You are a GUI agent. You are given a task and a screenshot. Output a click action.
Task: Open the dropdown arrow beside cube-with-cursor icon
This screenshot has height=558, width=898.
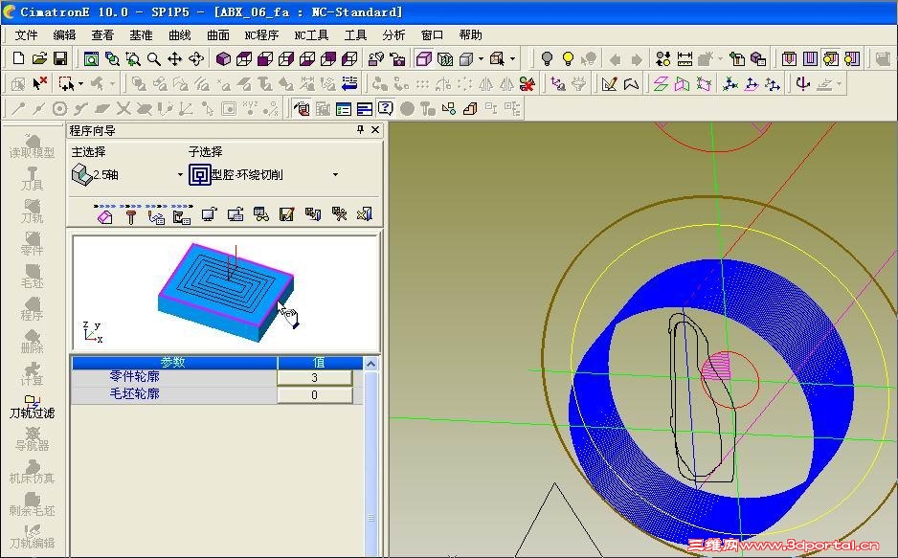512,58
